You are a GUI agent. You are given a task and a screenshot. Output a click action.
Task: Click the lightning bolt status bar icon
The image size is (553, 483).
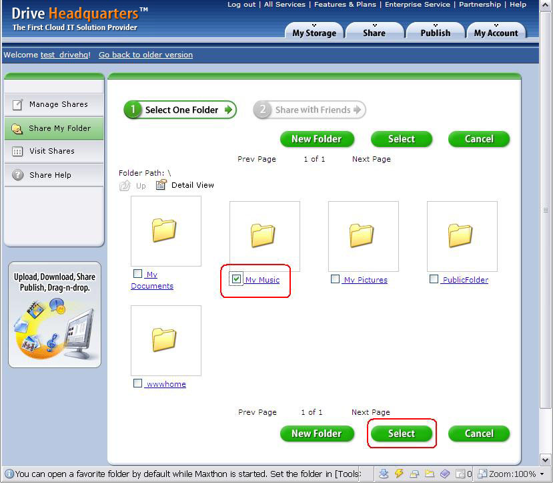tap(399, 474)
